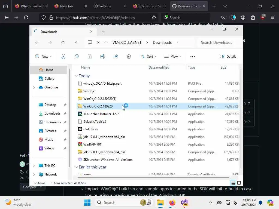Click the Share icon in Explorer toolbar
Screen dimensions: 279x209
pos(116,57)
